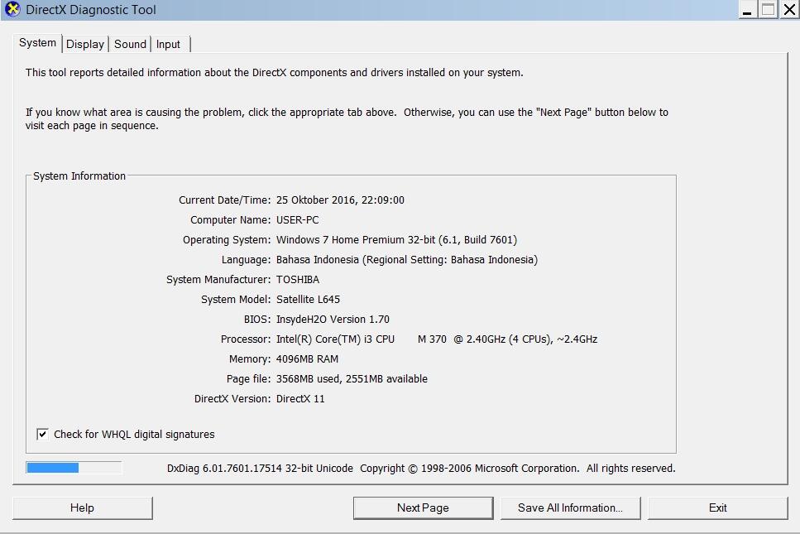Click the TOSHIBA manufacturer value
This screenshot has width=800, height=534.
click(298, 280)
